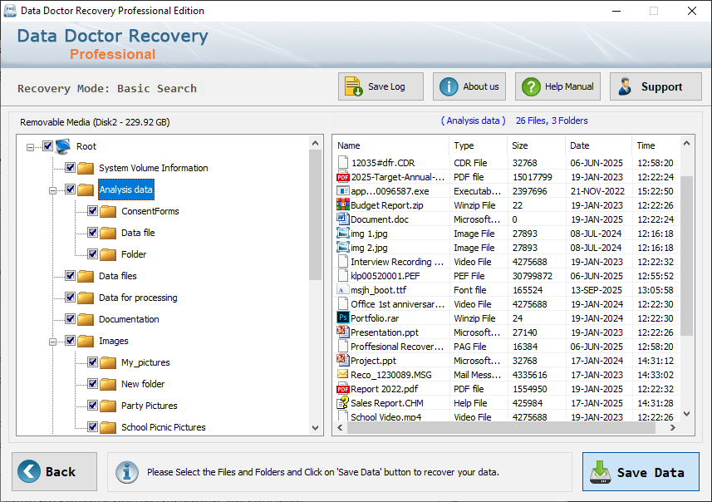The image size is (712, 502).
Task: Toggle the ConsentForms folder checkbox
Action: [x=92, y=211]
